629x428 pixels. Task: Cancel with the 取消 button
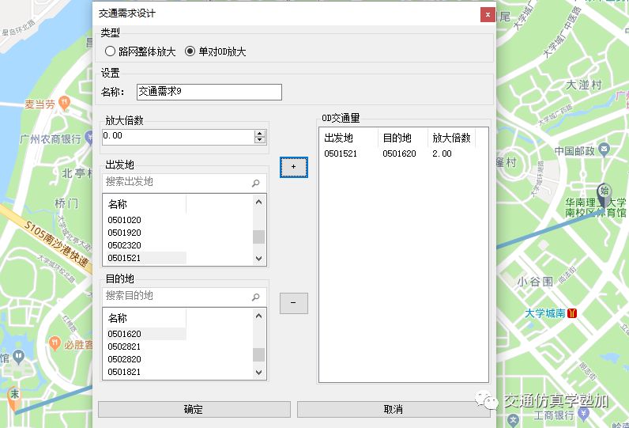pos(394,409)
